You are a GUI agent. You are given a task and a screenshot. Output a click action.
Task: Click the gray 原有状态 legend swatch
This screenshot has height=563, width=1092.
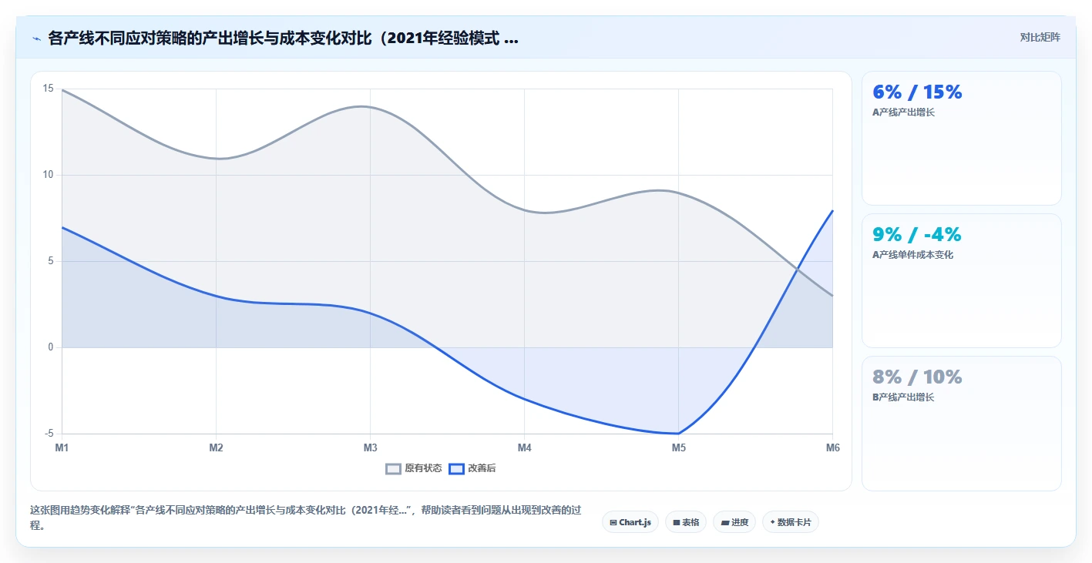click(x=394, y=468)
